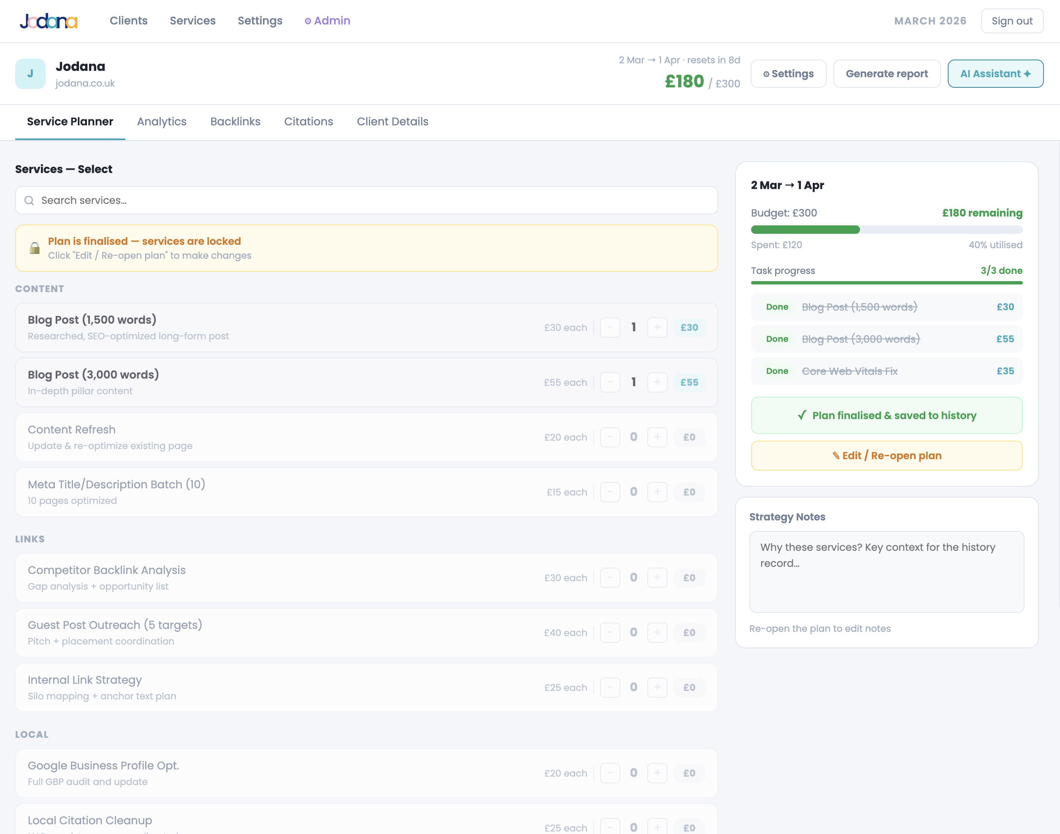Click the Admin gear icon in the navbar
Image resolution: width=1060 pixels, height=834 pixels.
[308, 21]
